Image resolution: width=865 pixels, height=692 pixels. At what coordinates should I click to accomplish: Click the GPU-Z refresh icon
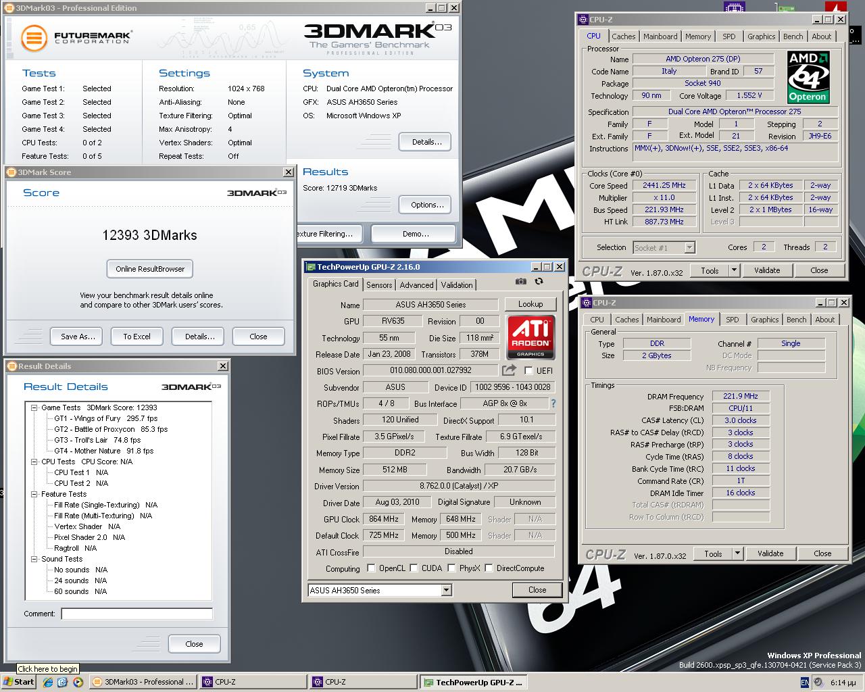coord(539,281)
